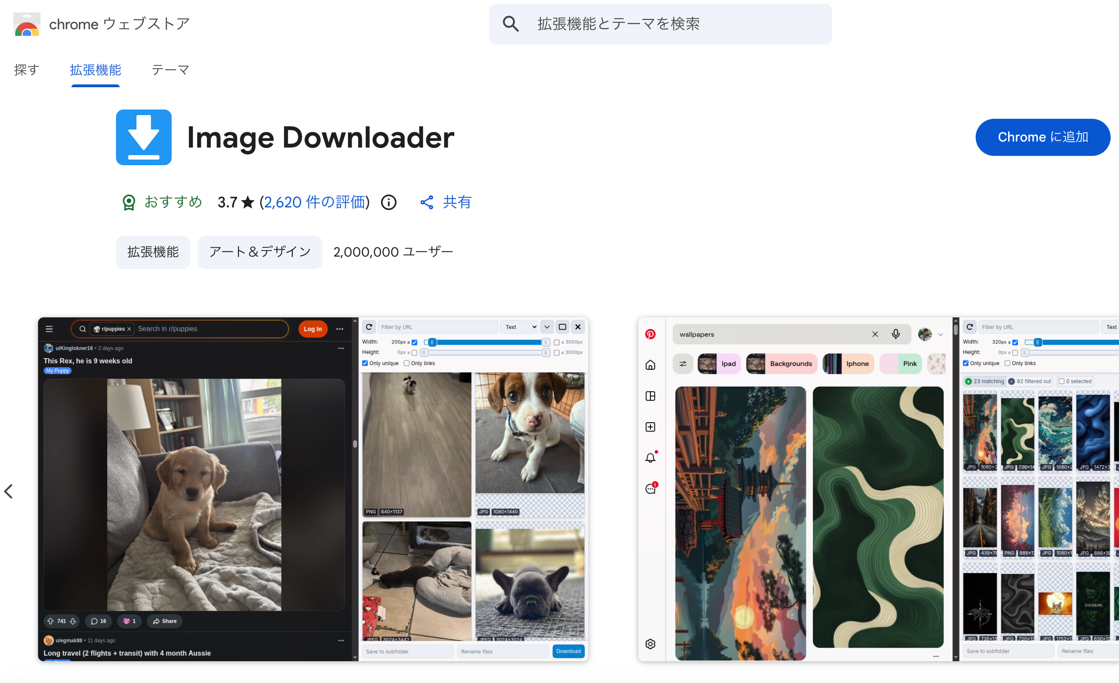The width and height of the screenshot is (1119, 683).
Task: Click Pink category chip
Action: pyautogui.click(x=900, y=364)
